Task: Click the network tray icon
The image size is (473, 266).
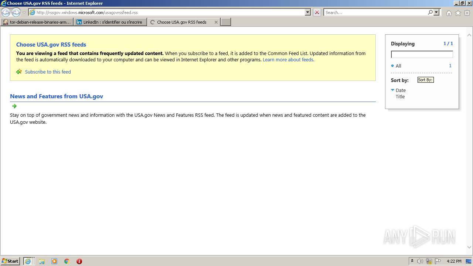Action: click(x=429, y=261)
